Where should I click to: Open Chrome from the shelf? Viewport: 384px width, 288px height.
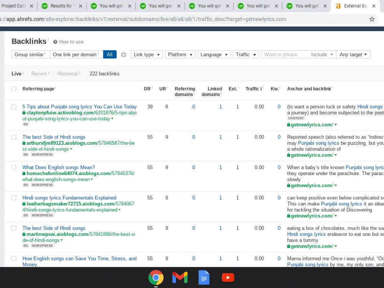pyautogui.click(x=156, y=278)
